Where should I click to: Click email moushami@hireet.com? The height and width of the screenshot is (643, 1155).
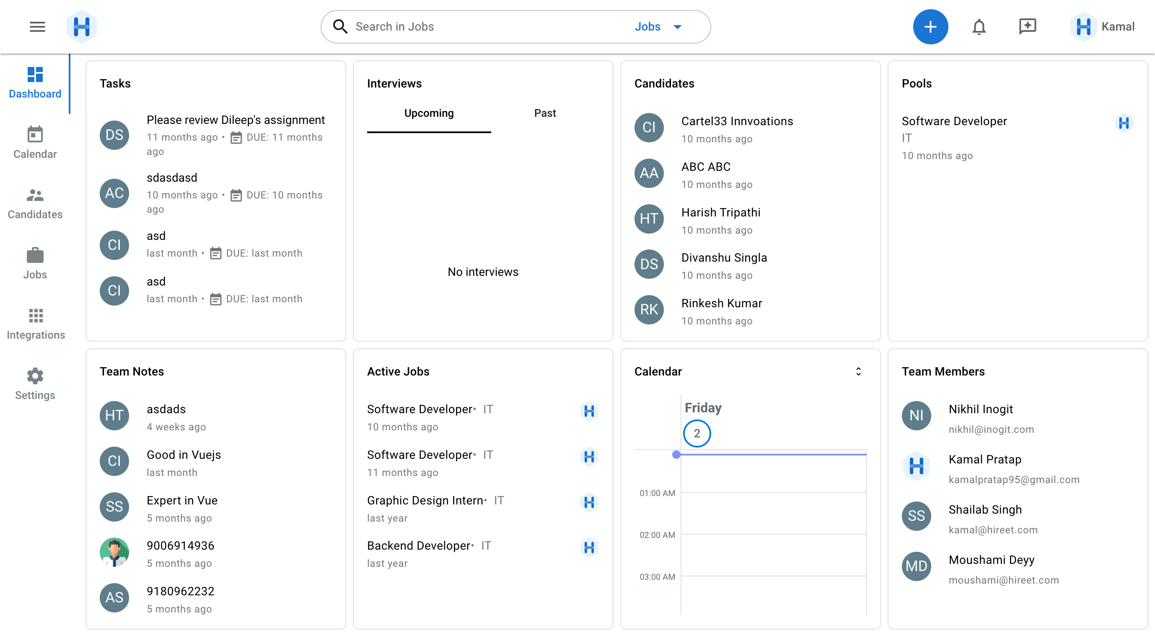point(1003,580)
